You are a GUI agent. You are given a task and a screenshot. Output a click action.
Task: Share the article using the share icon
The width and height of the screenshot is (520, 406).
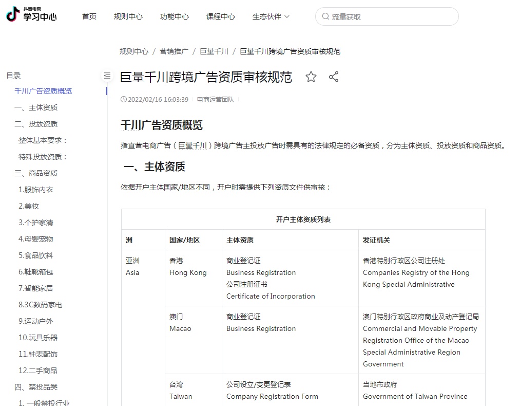334,77
